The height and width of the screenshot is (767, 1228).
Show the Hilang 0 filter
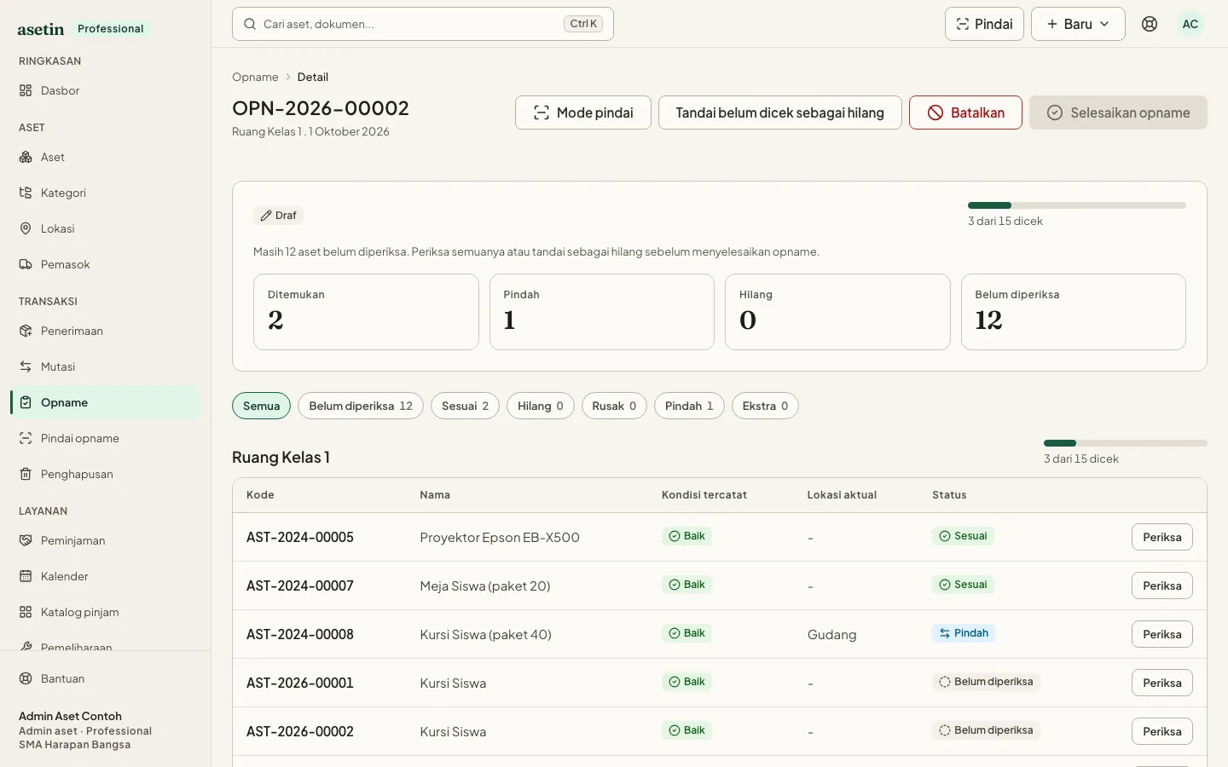pyautogui.click(x=541, y=406)
